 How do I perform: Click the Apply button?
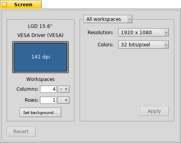pos(154,111)
